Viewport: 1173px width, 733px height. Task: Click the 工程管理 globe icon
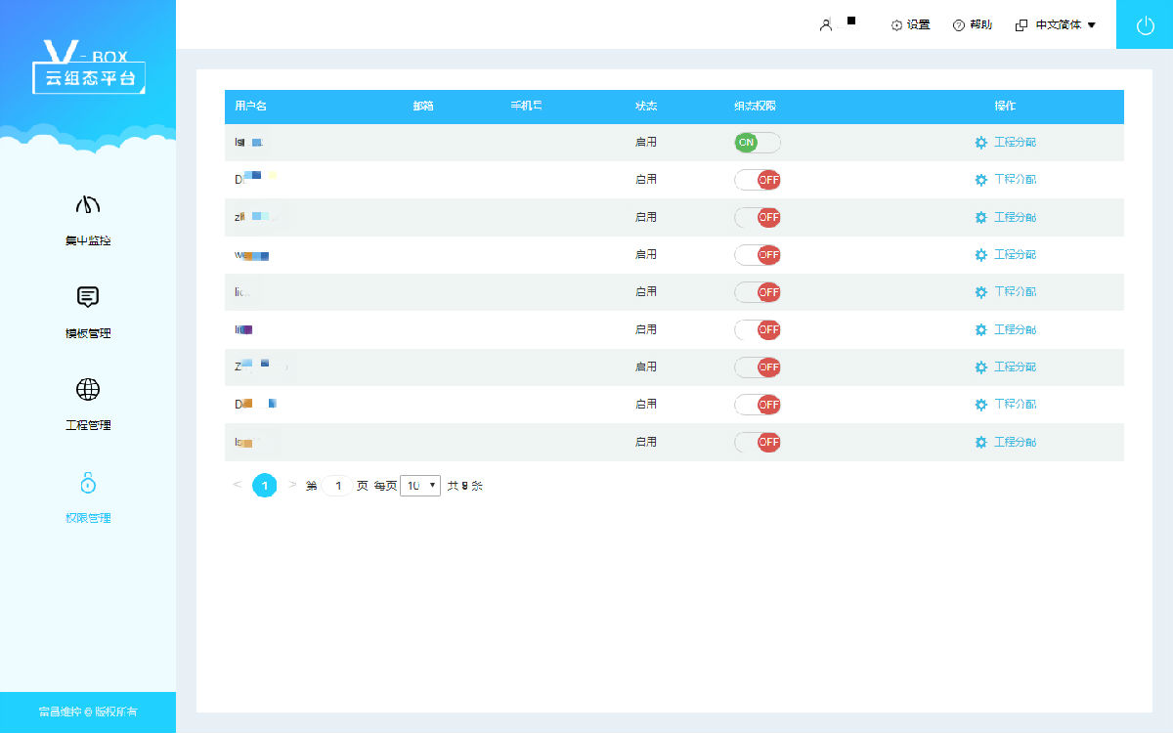[x=88, y=390]
